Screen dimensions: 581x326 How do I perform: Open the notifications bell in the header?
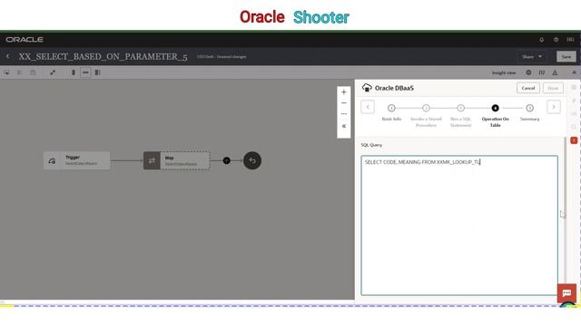[541, 40]
